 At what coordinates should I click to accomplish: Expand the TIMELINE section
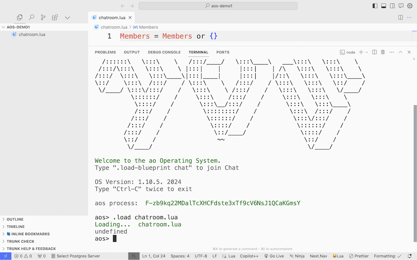coord(15,227)
